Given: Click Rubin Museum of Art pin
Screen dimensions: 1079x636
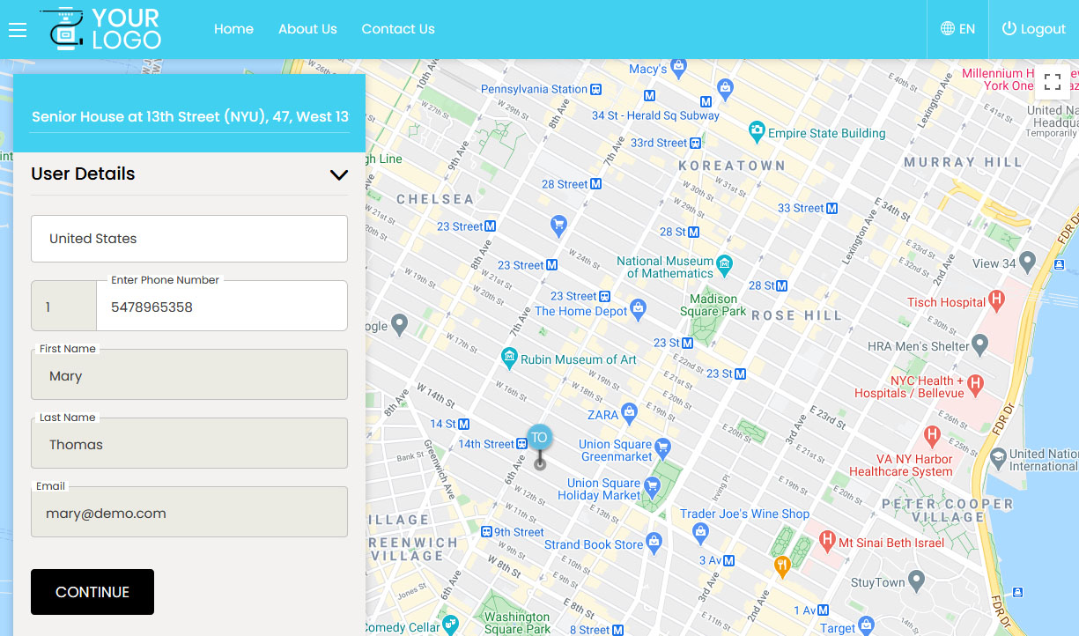Looking at the screenshot, I should click(508, 358).
